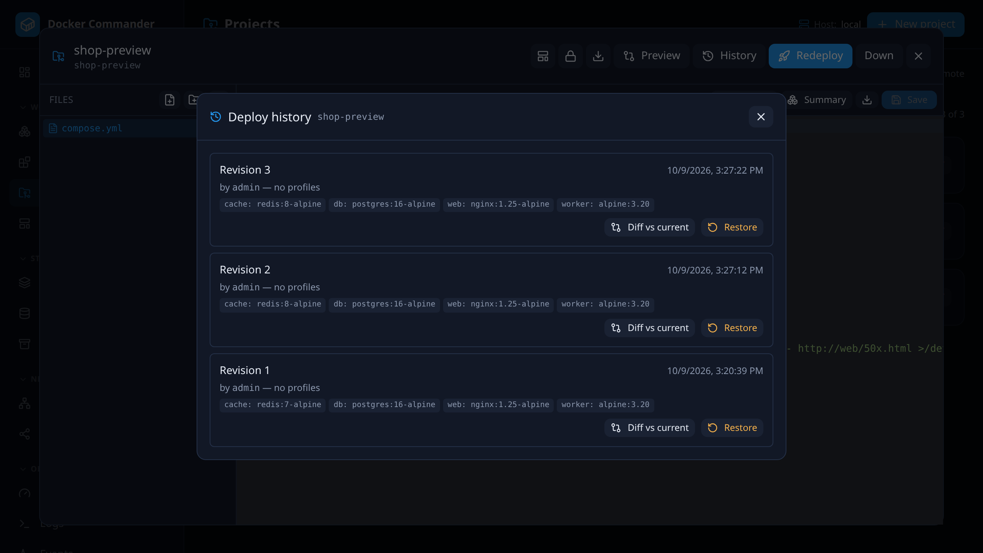Screen dimensions: 983x553
Task: Click the Redeploy rocket button
Action: (x=810, y=56)
